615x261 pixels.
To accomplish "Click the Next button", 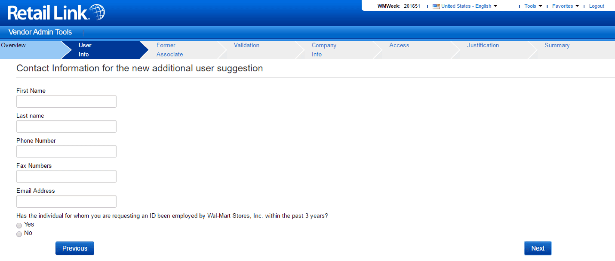I will 538,248.
